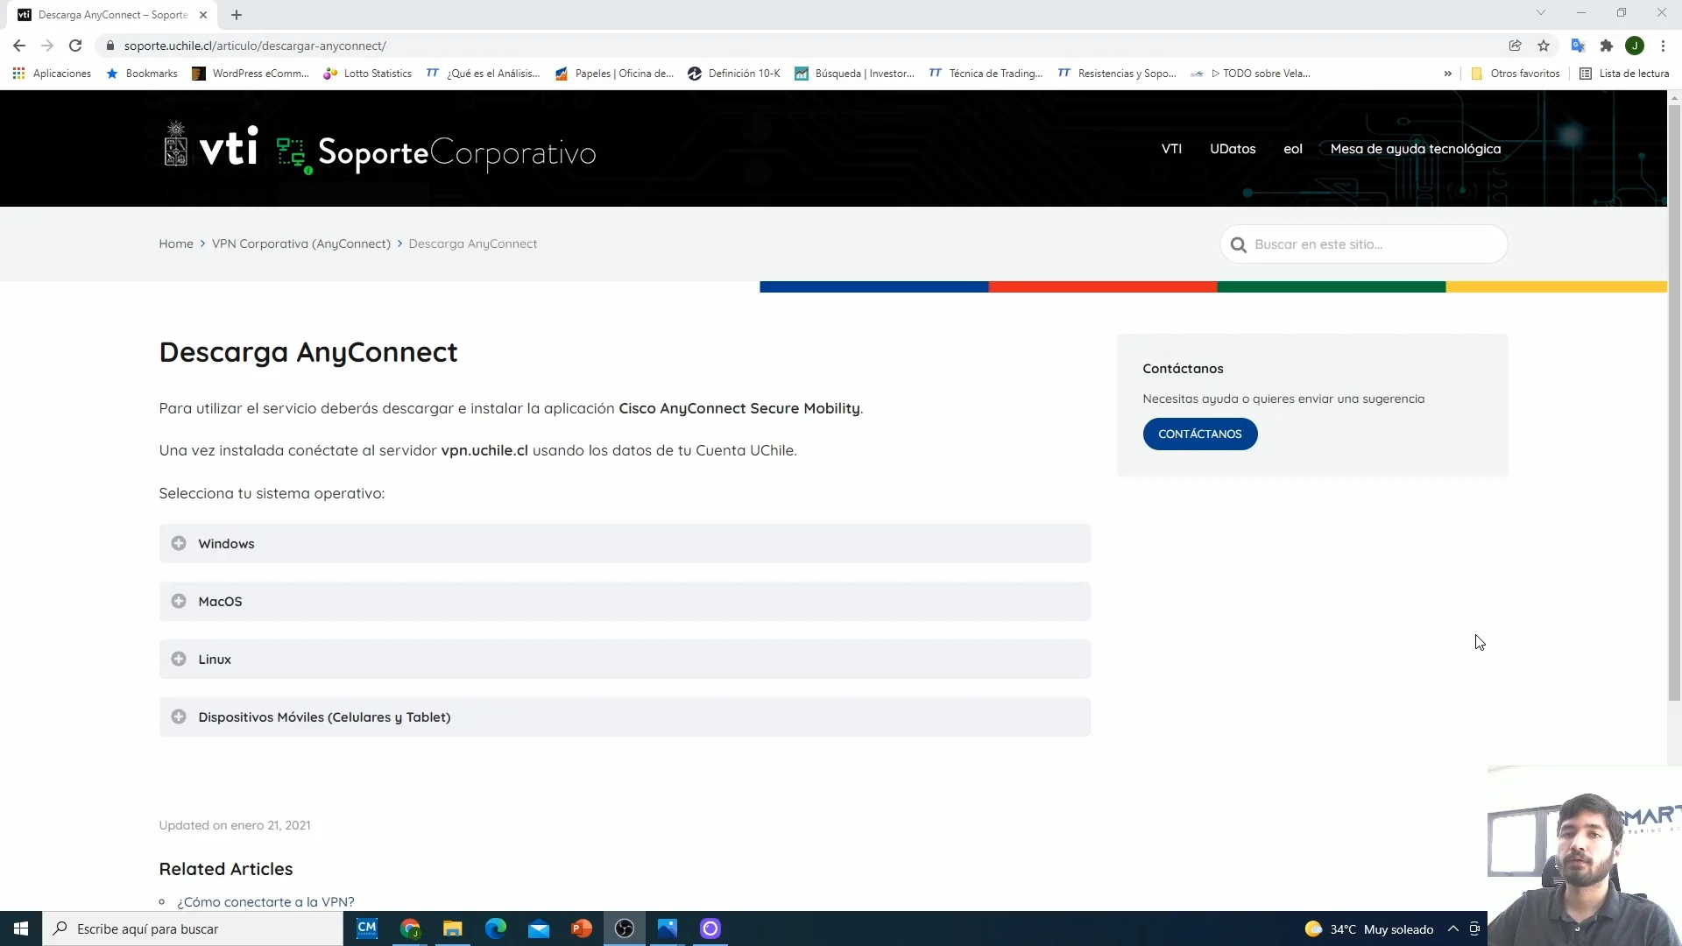This screenshot has width=1682, height=946.
Task: Expand the MacOS download section
Action: (x=220, y=602)
